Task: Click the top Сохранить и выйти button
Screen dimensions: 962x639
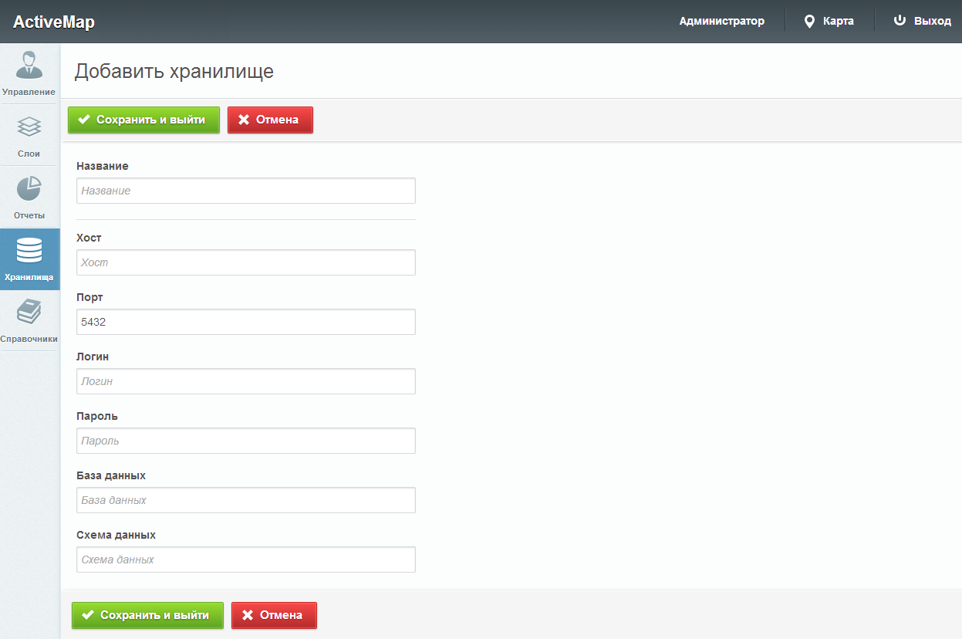Action: point(143,120)
